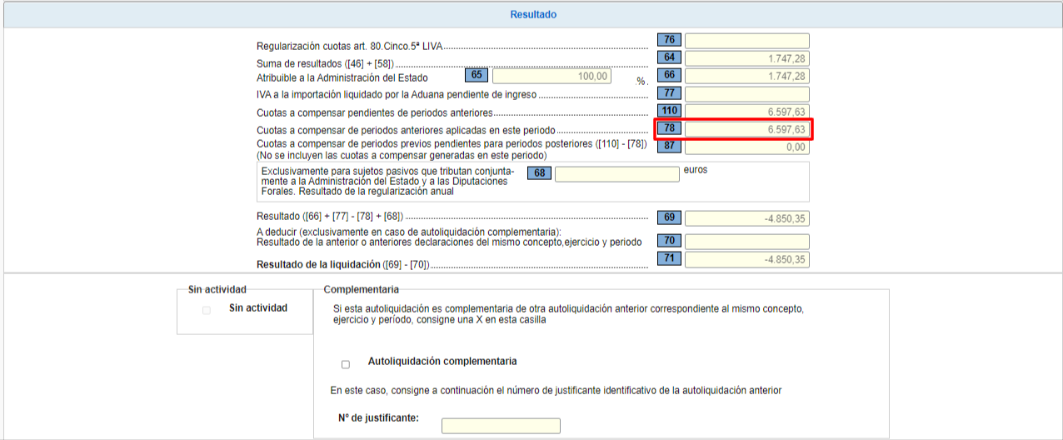Click the Sin actividad checkbox
The width and height of the screenshot is (1063, 440).
tap(207, 311)
